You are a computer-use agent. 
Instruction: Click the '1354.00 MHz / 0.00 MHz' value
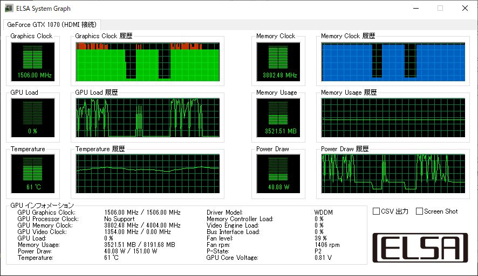tap(138, 232)
